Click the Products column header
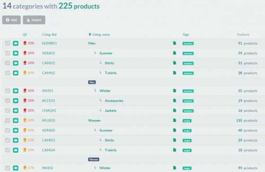265x172 pixels. point(243,34)
